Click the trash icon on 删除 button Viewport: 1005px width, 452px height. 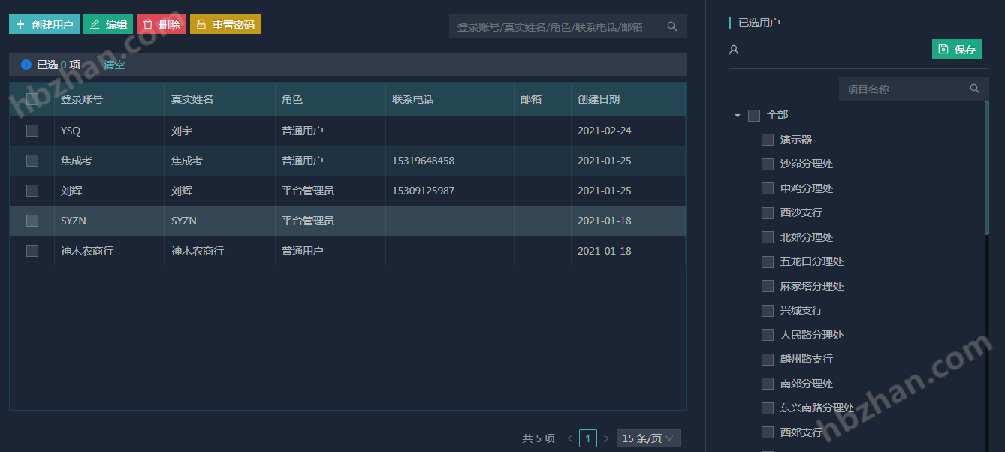(148, 24)
